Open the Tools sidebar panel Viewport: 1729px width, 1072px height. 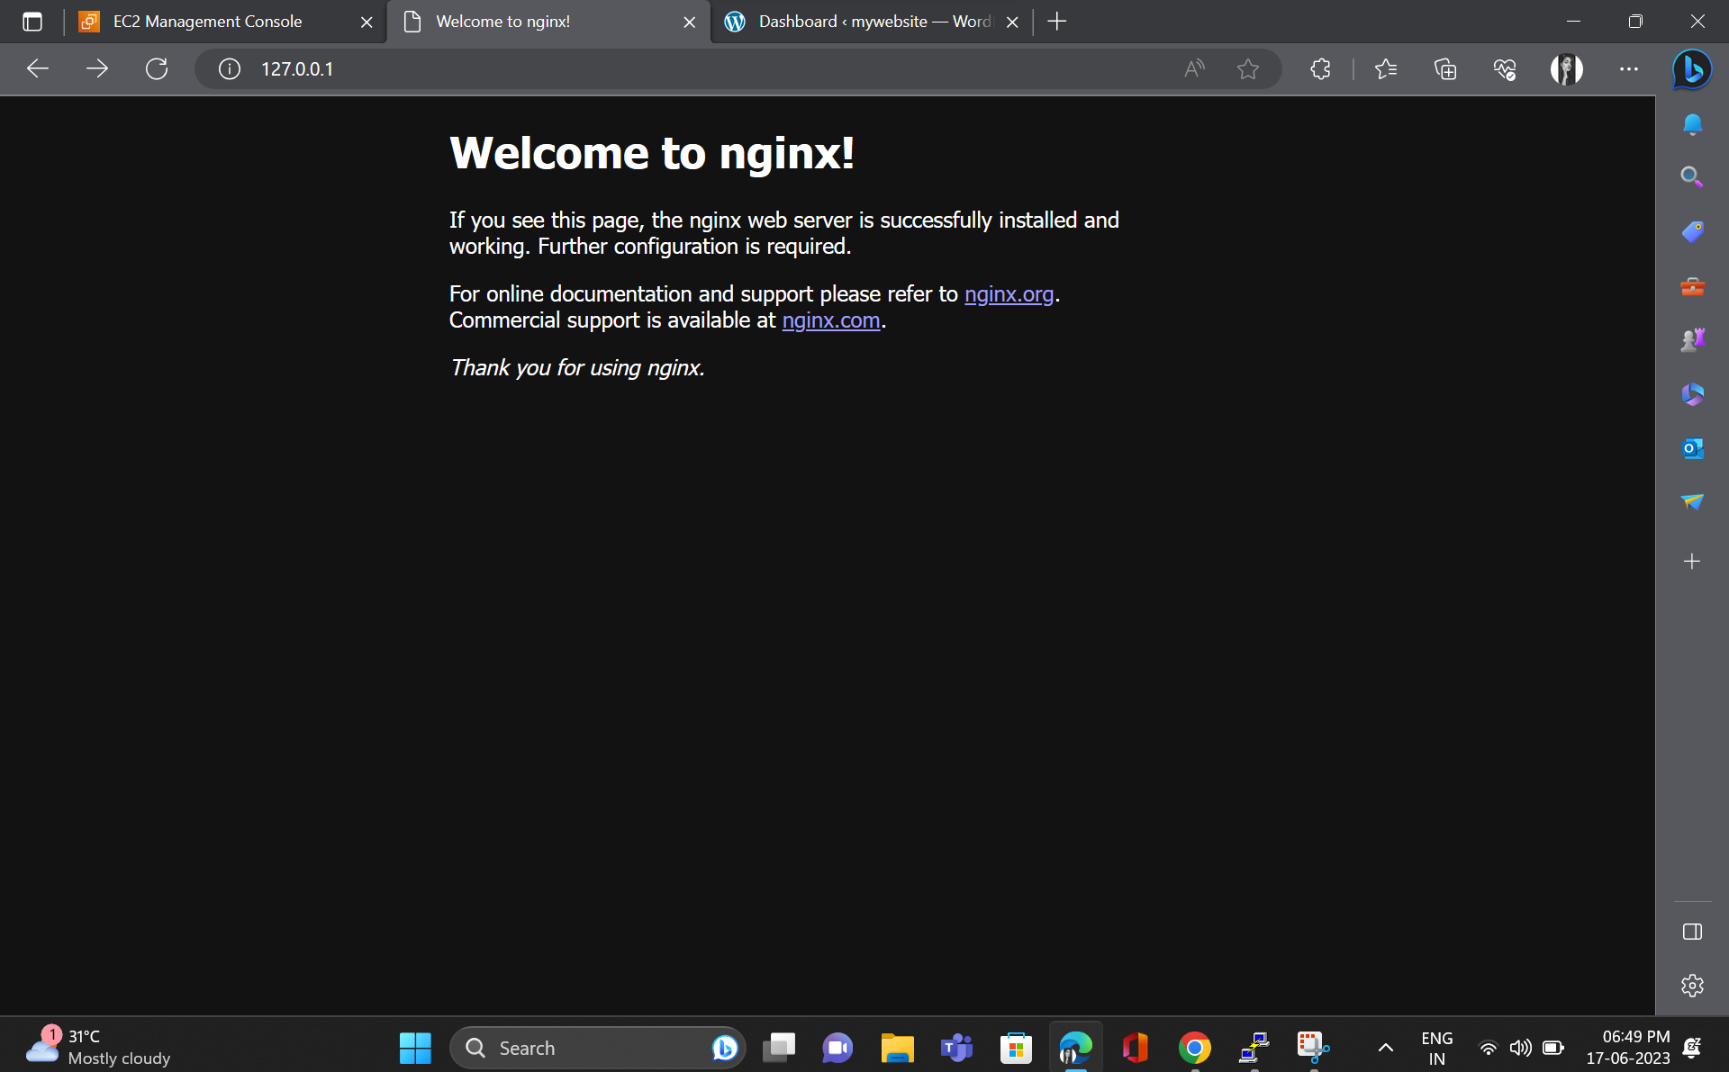click(1692, 286)
